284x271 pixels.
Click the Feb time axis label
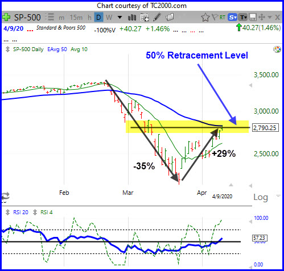(x=64, y=193)
